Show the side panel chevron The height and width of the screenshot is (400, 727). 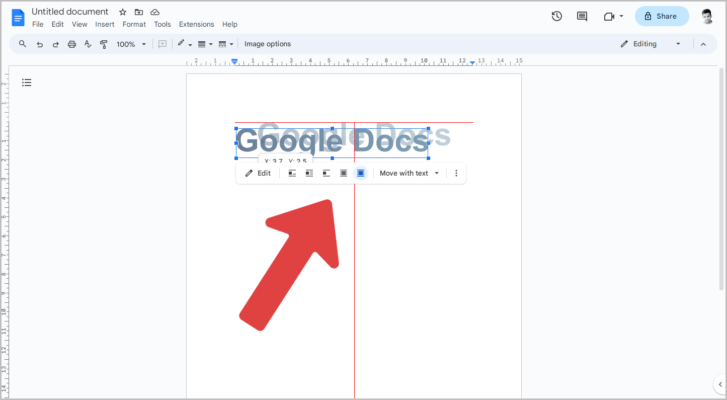coord(720,385)
